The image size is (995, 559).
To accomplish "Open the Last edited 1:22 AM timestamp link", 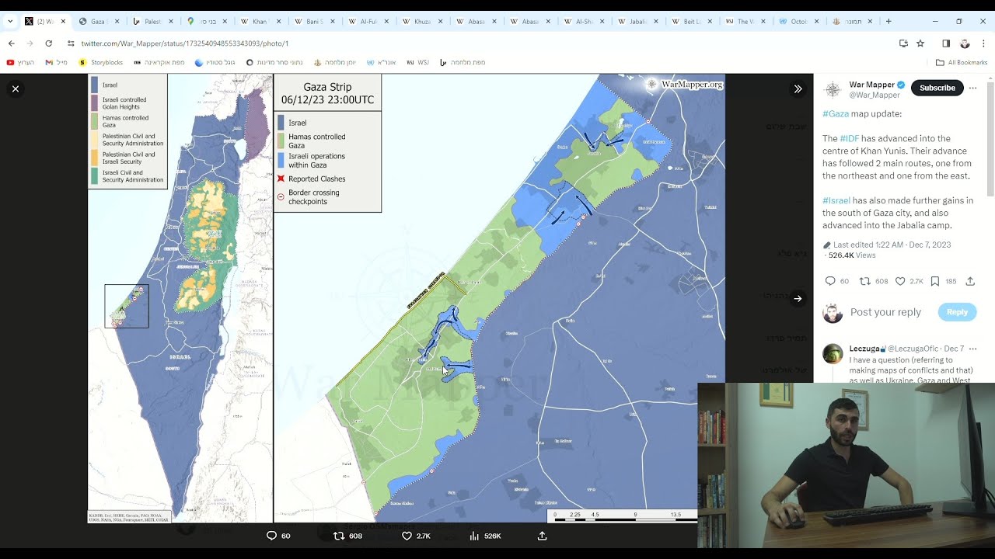I will click(x=892, y=245).
